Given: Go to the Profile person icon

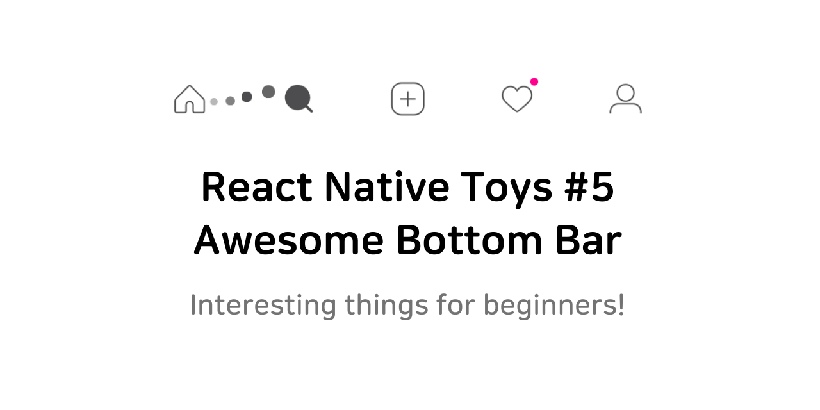Looking at the screenshot, I should point(625,99).
